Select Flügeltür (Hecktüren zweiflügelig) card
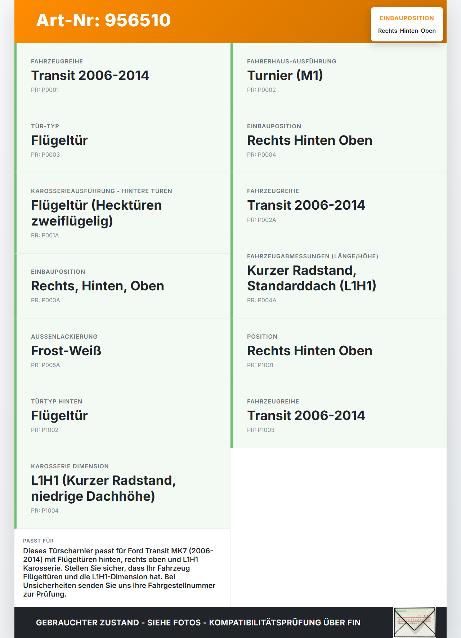The height and width of the screenshot is (638, 461). tap(122, 213)
